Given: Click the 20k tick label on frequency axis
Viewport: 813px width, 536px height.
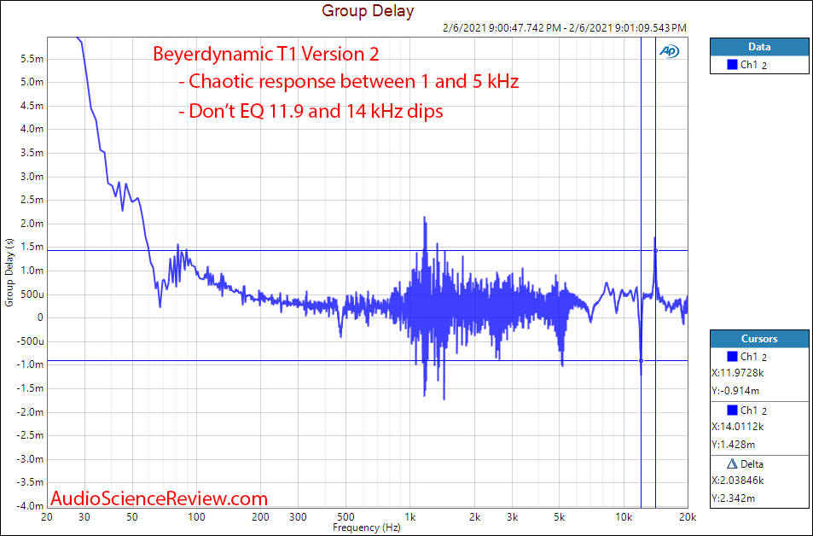Looking at the screenshot, I should [x=688, y=517].
